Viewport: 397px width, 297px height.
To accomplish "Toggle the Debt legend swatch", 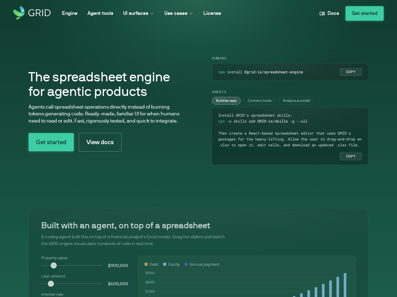I will click(x=146, y=264).
